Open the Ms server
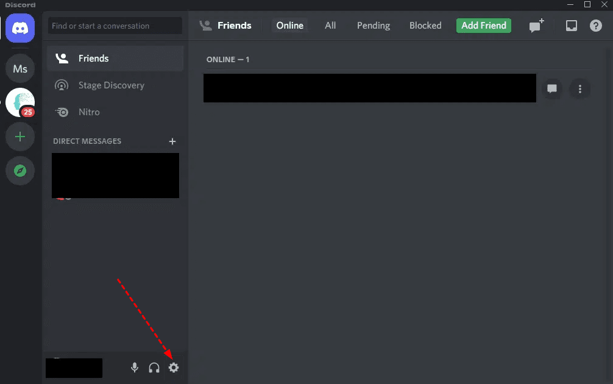The height and width of the screenshot is (384, 613). [20, 69]
